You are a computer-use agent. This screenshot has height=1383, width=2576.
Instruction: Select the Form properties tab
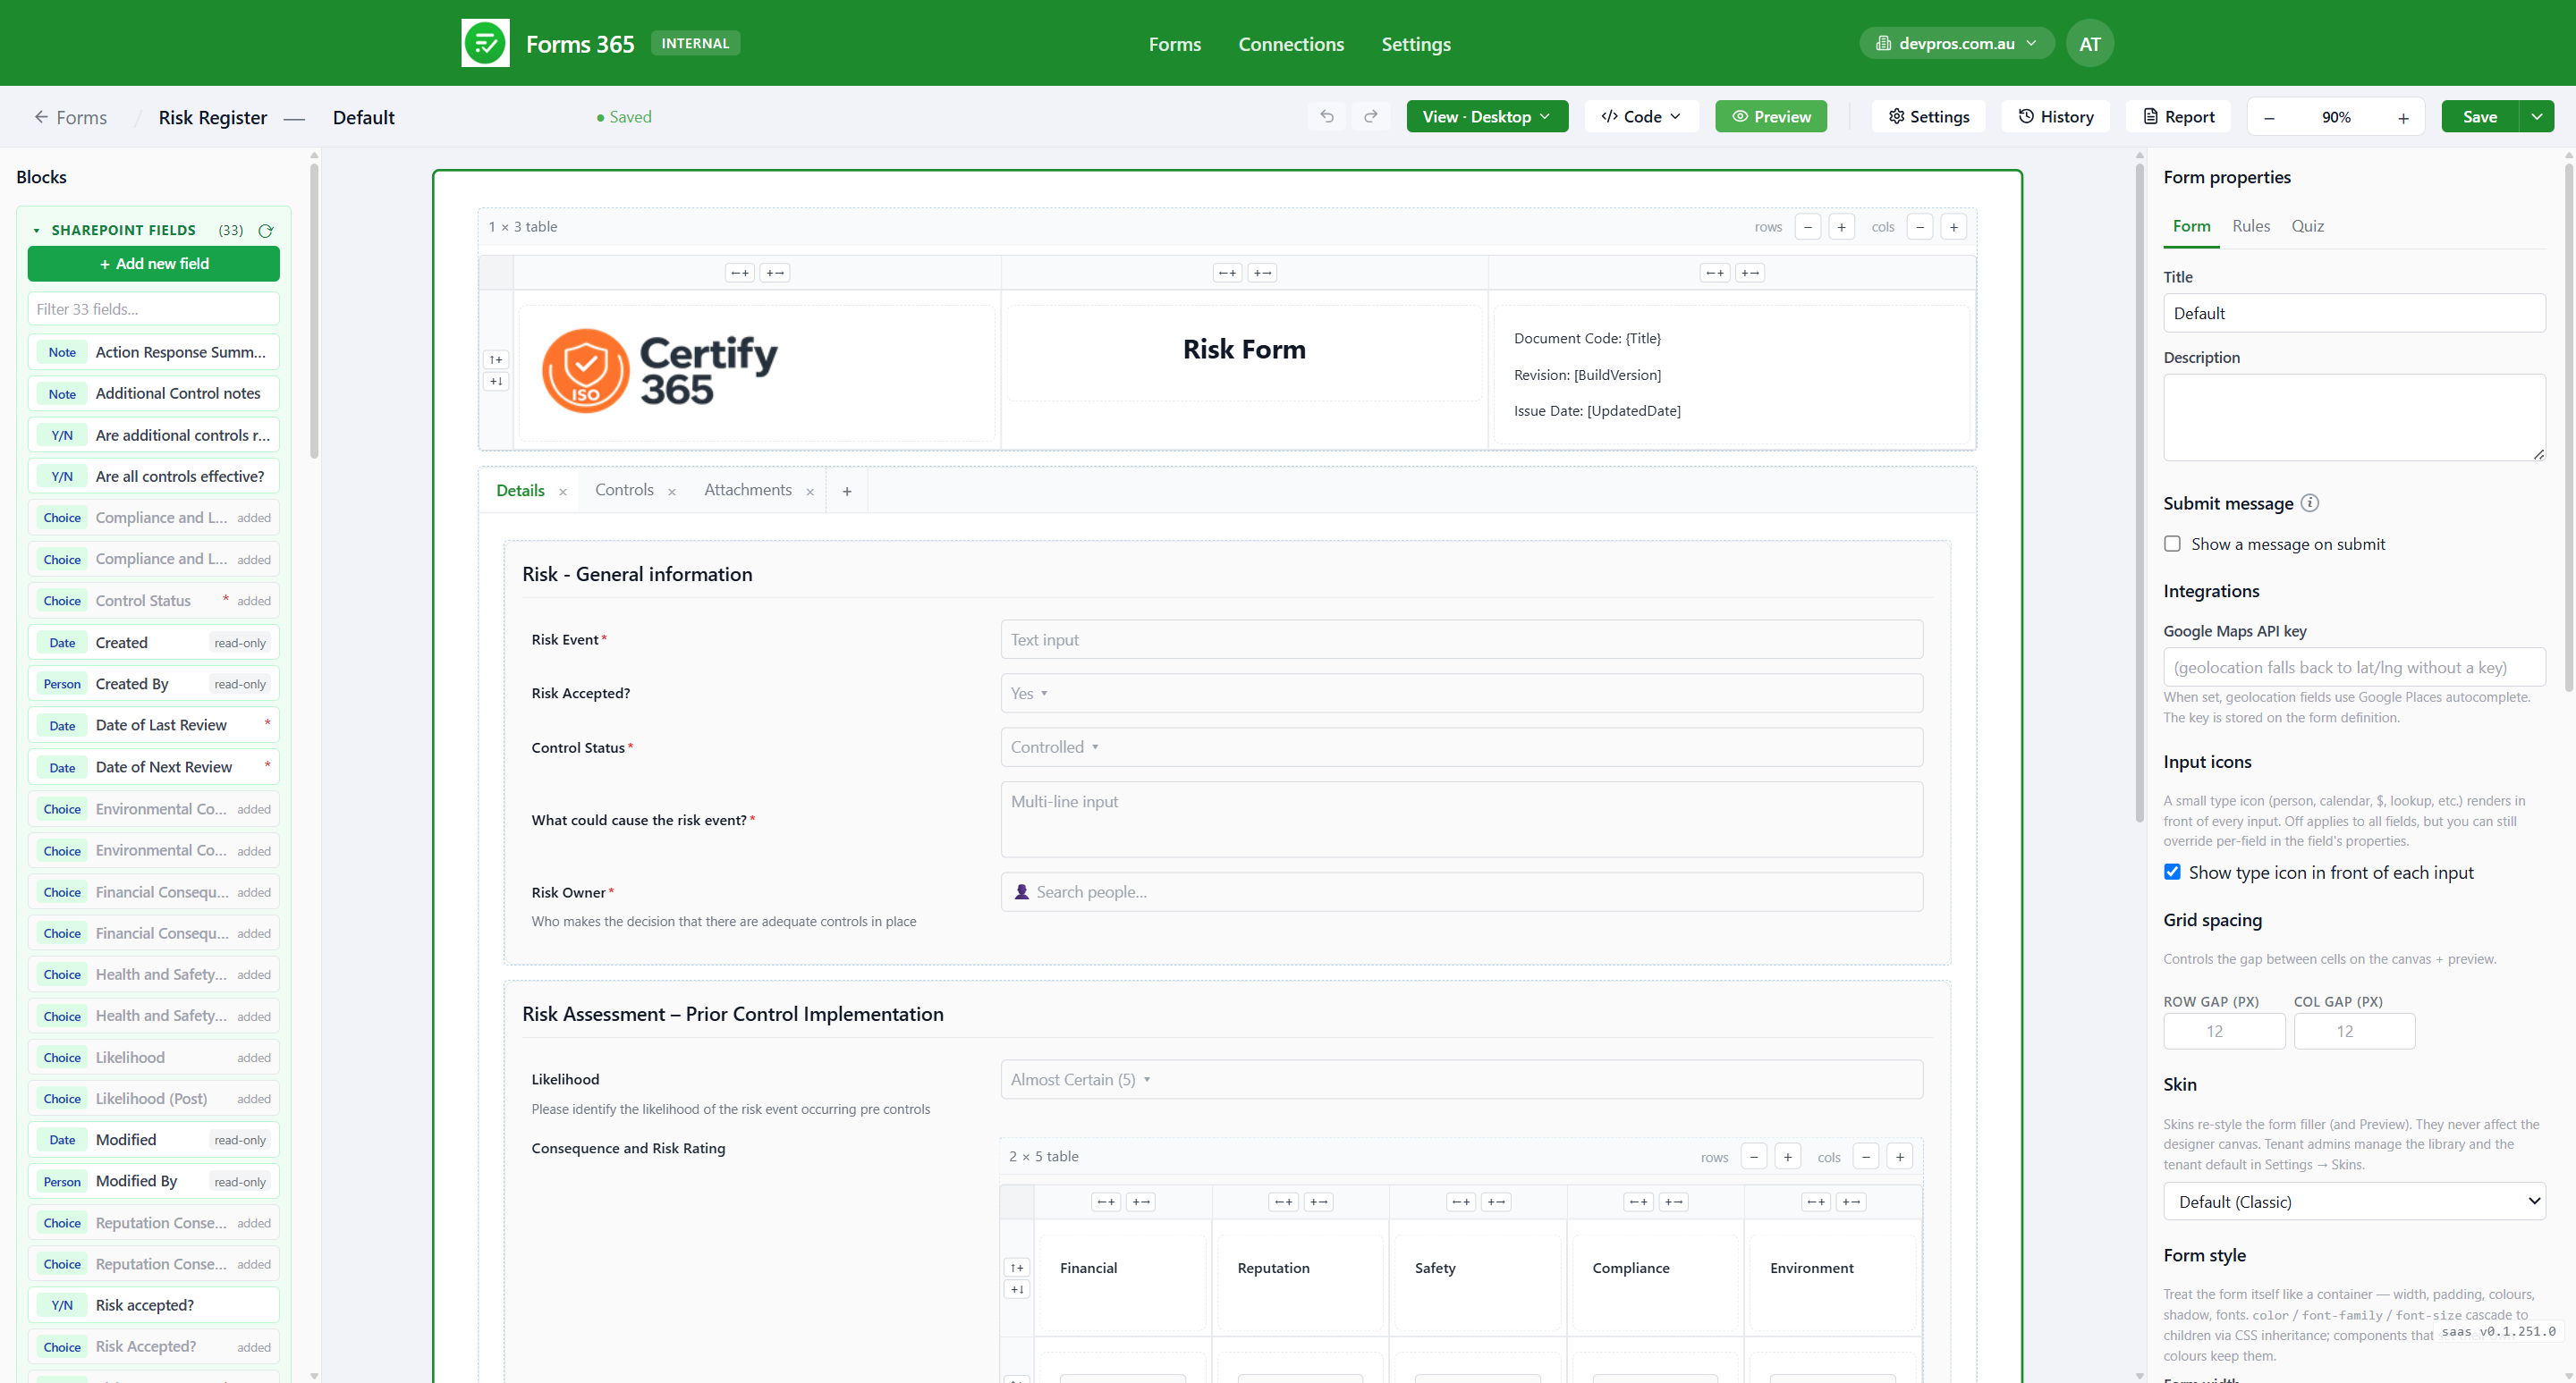tap(2191, 226)
